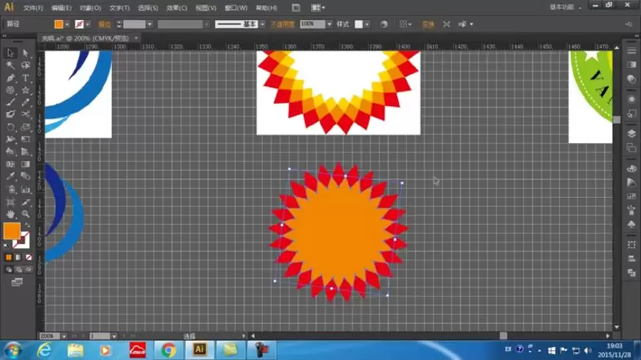Select the Direct Selection tool

pos(26,53)
